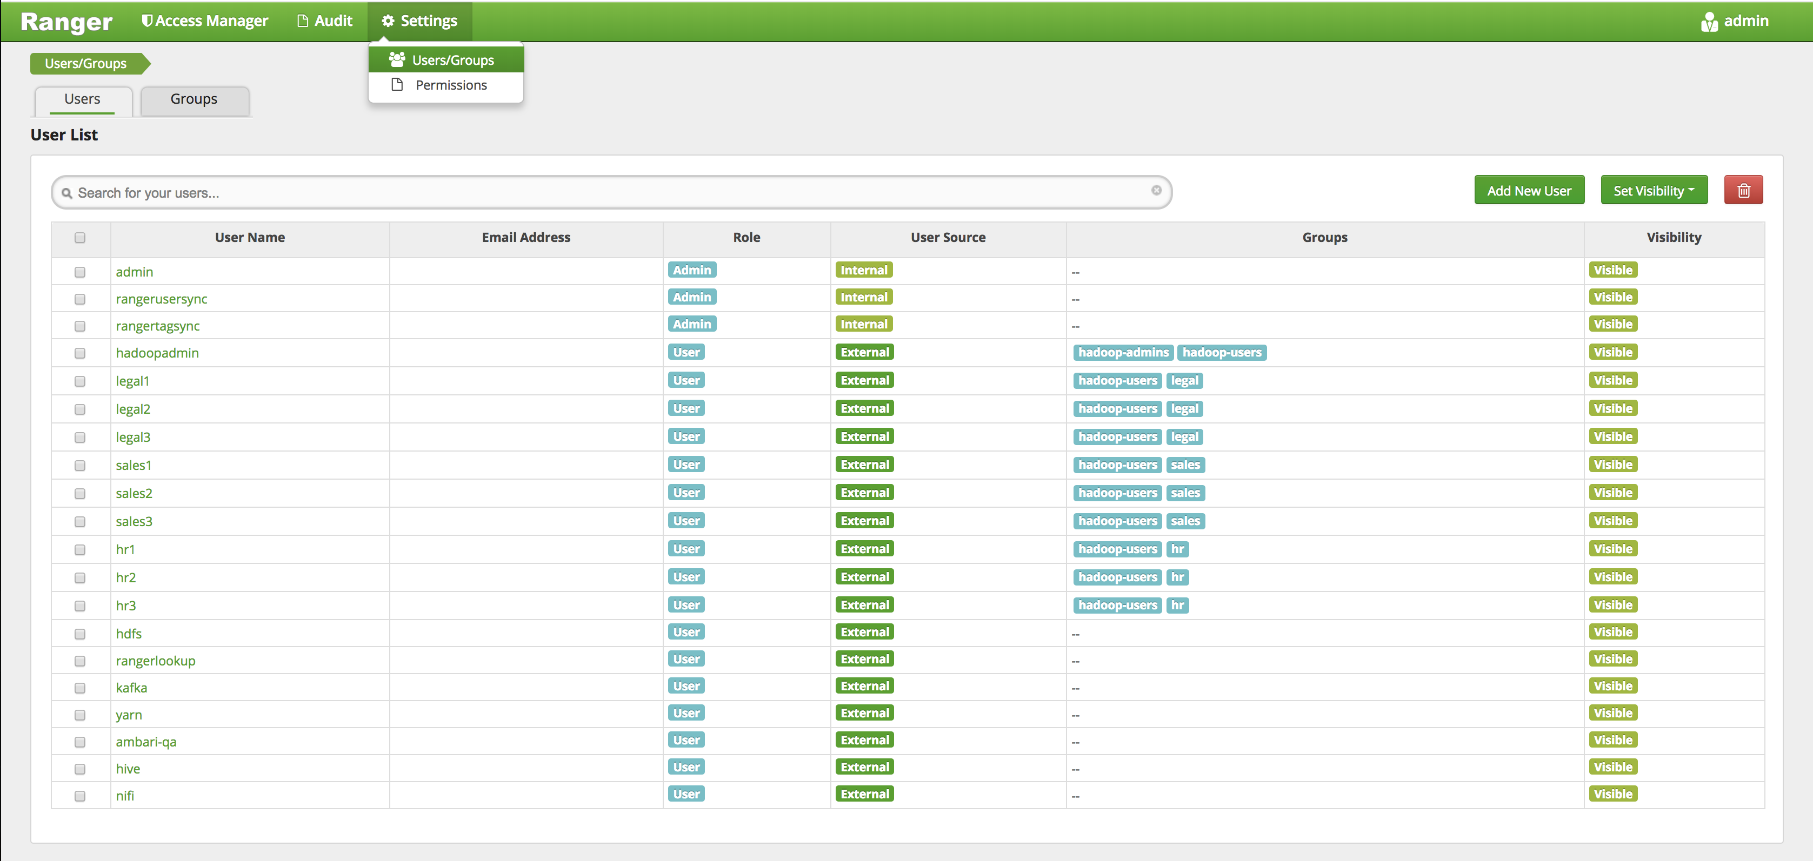The width and height of the screenshot is (1813, 861).
Task: Click the sales group tag for sales3
Action: 1185,521
